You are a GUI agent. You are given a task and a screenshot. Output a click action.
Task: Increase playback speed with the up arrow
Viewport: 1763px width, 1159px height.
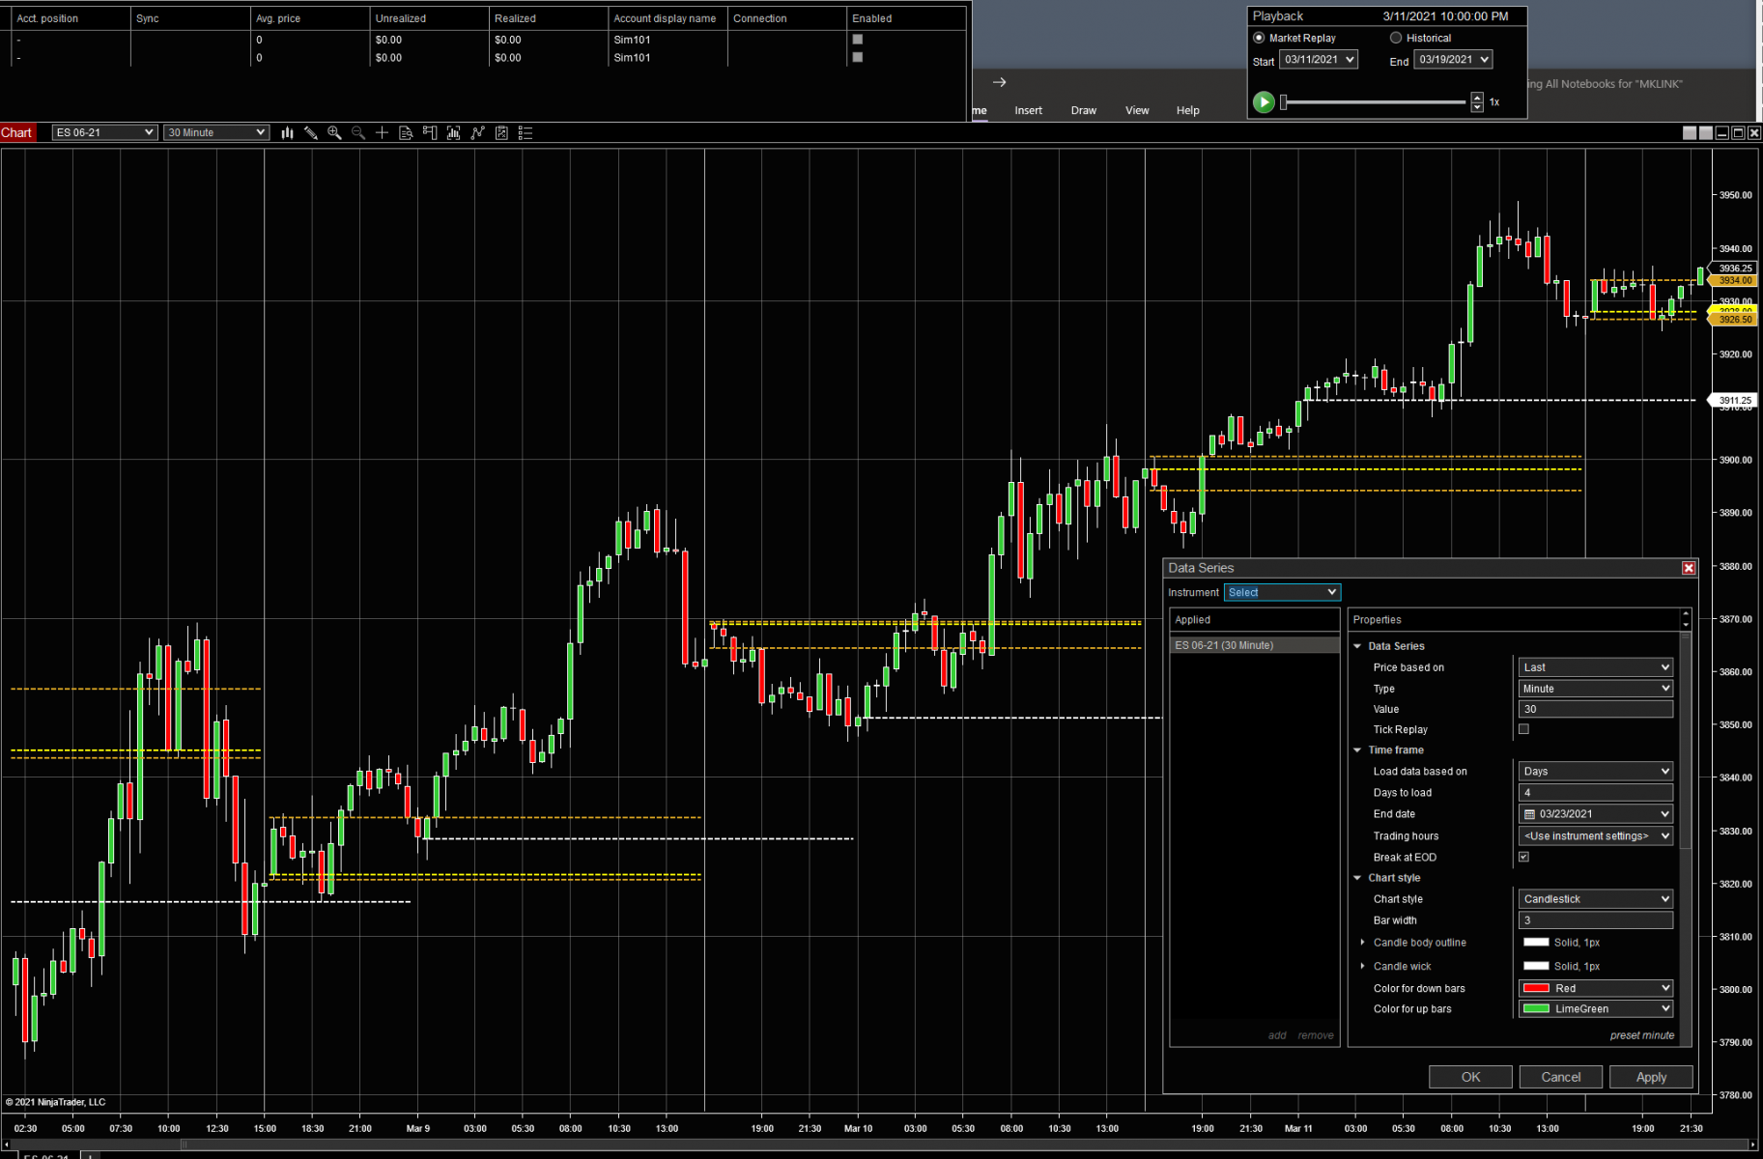1477,97
